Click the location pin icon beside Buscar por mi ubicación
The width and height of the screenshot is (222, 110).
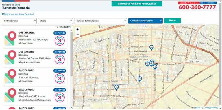3,14
